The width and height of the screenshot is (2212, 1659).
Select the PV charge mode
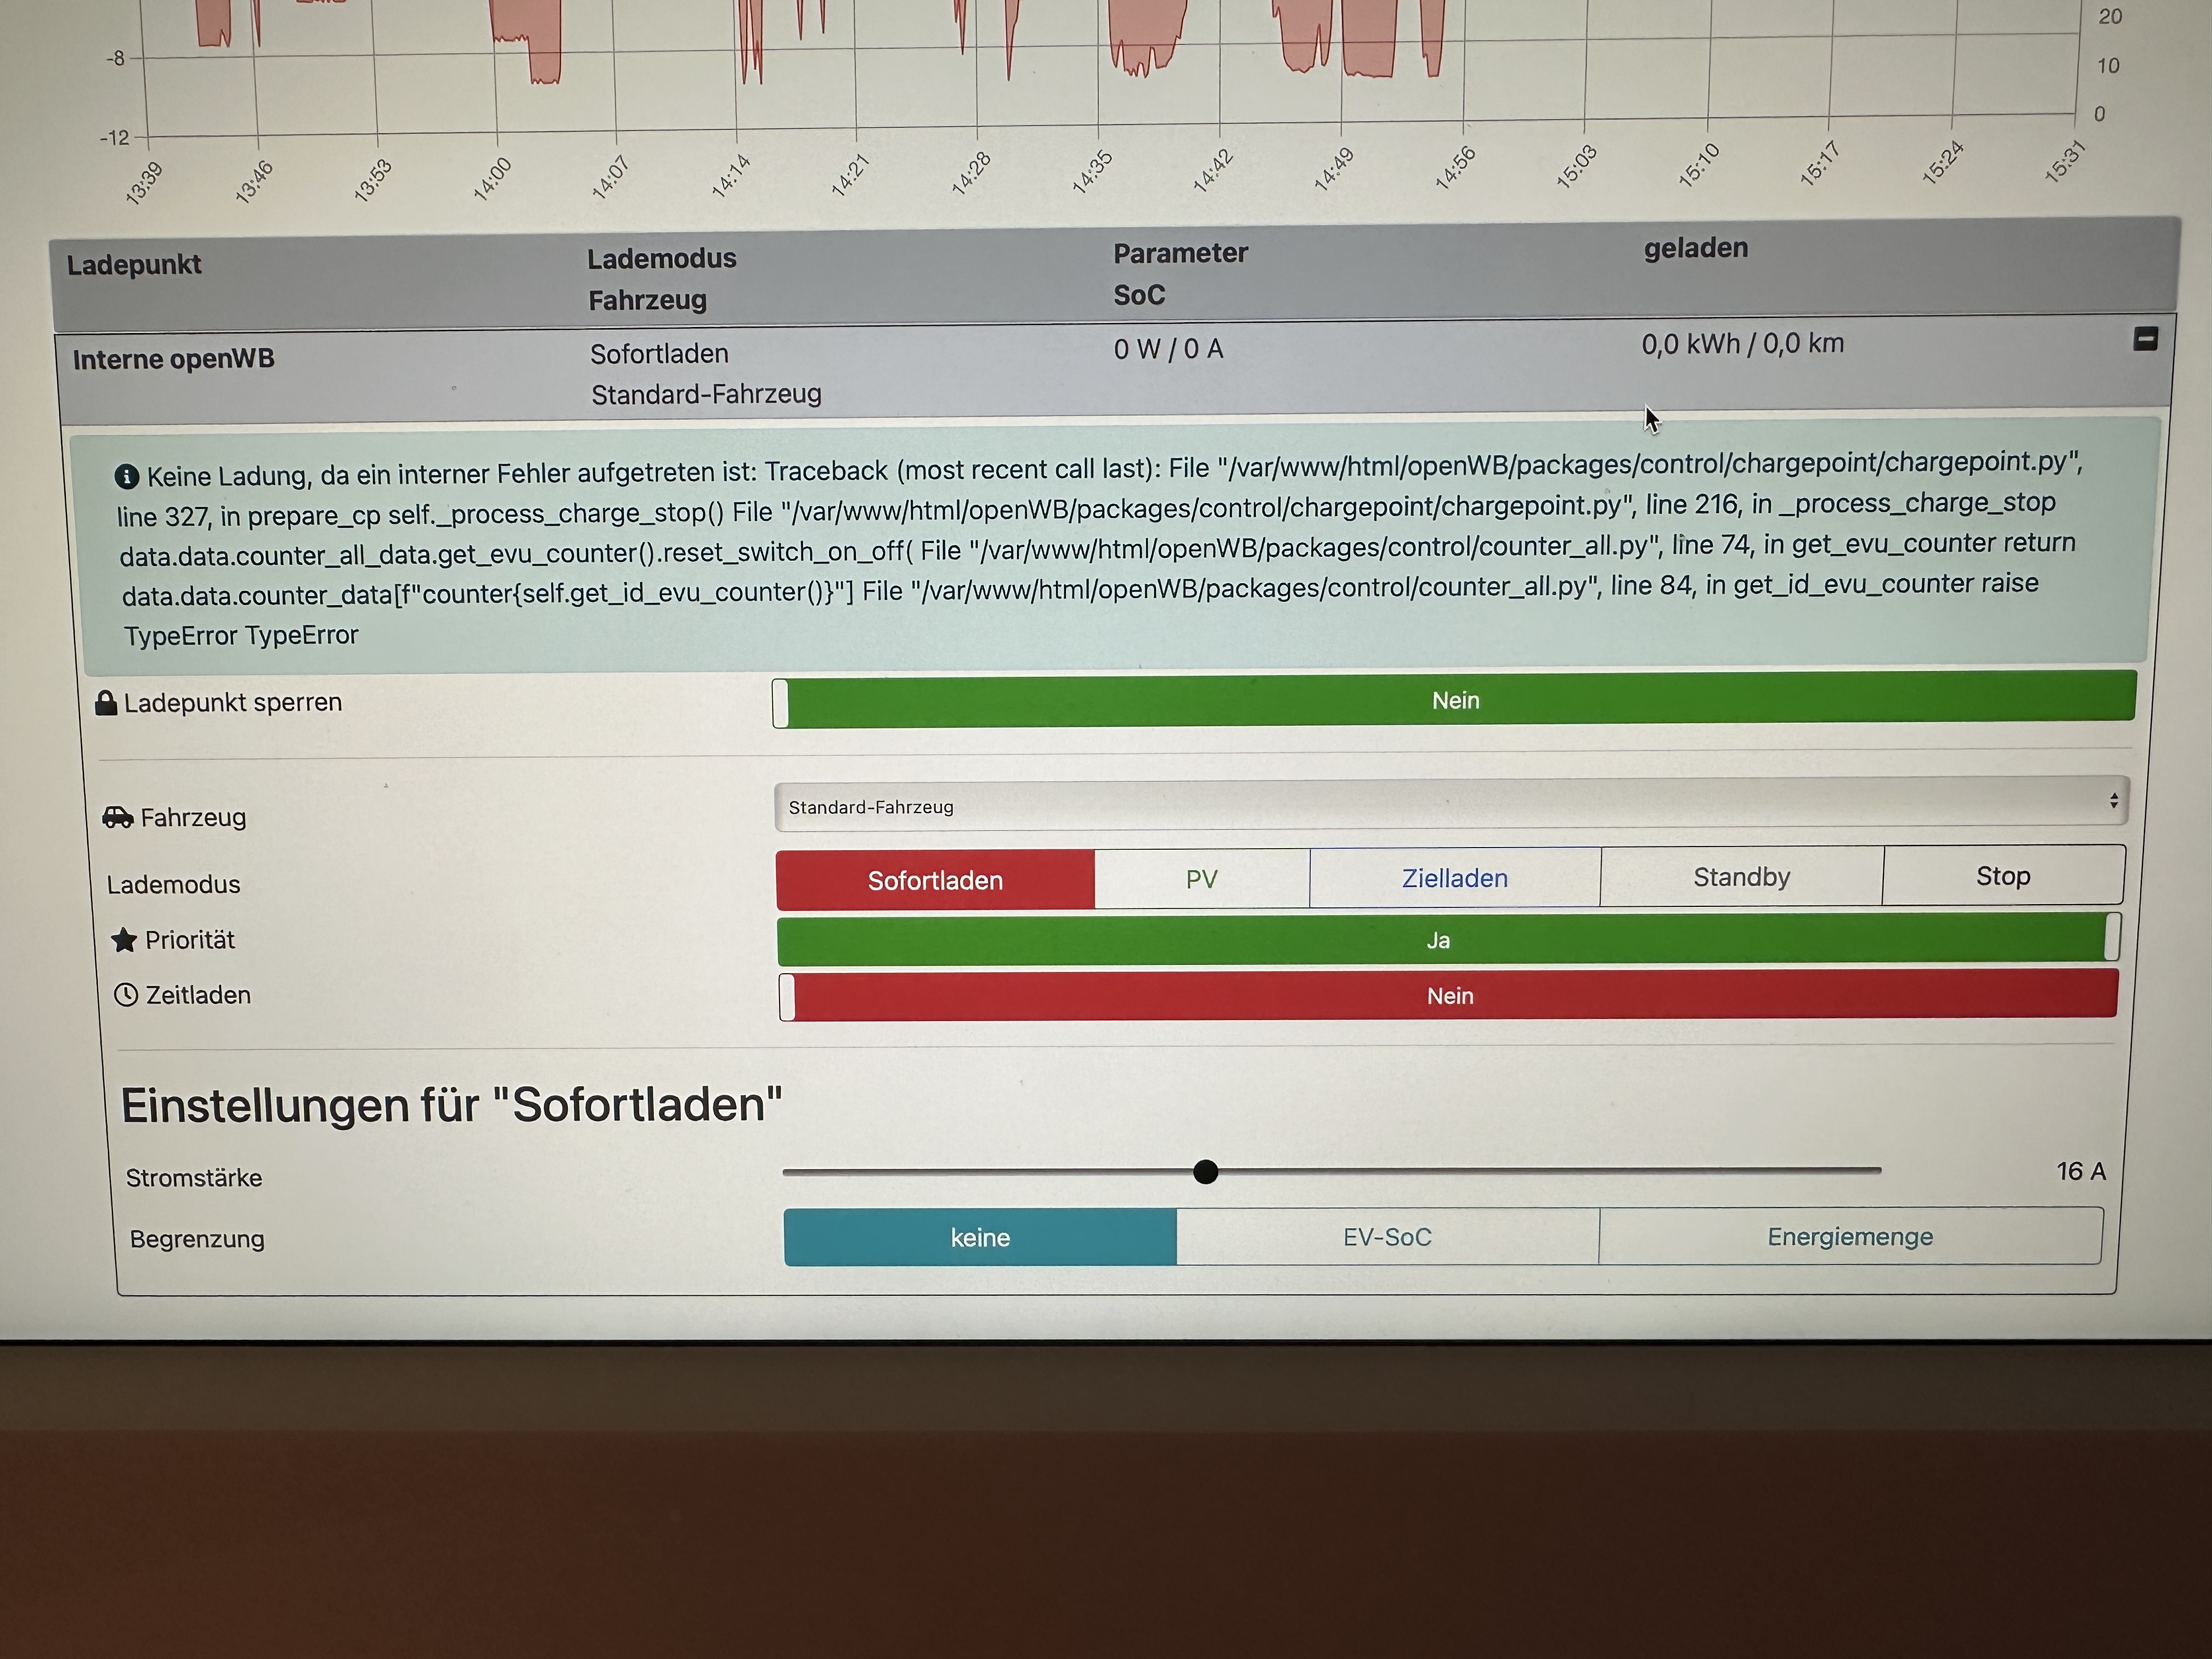click(1201, 879)
